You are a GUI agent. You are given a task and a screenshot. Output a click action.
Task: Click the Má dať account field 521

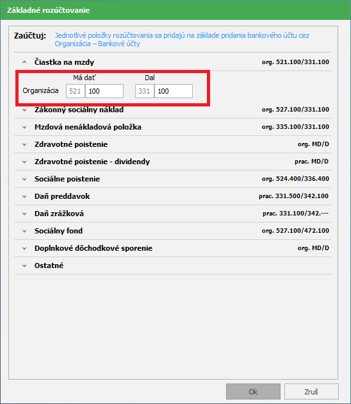[76, 91]
